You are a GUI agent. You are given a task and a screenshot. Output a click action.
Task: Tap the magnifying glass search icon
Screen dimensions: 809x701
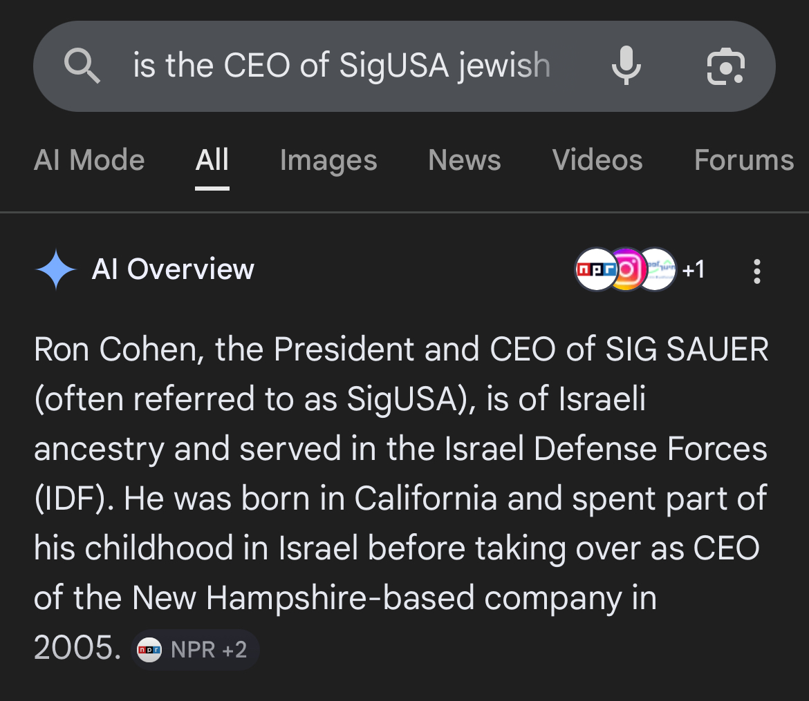pyautogui.click(x=82, y=66)
